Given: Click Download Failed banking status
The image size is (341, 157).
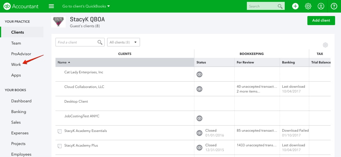Looking at the screenshot, I should pos(295,130).
